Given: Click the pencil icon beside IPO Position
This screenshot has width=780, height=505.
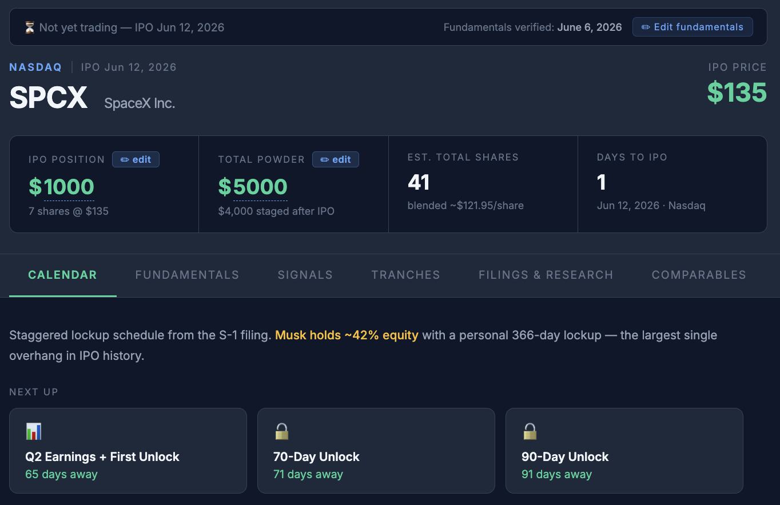Looking at the screenshot, I should [125, 160].
